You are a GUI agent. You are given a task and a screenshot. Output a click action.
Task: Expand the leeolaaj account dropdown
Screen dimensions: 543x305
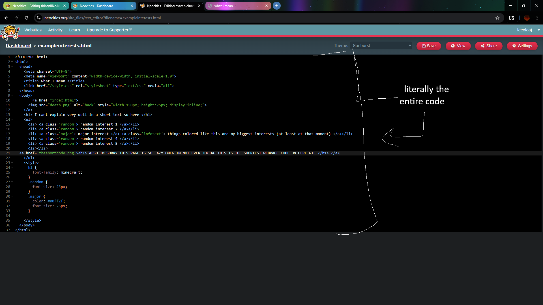(528, 30)
